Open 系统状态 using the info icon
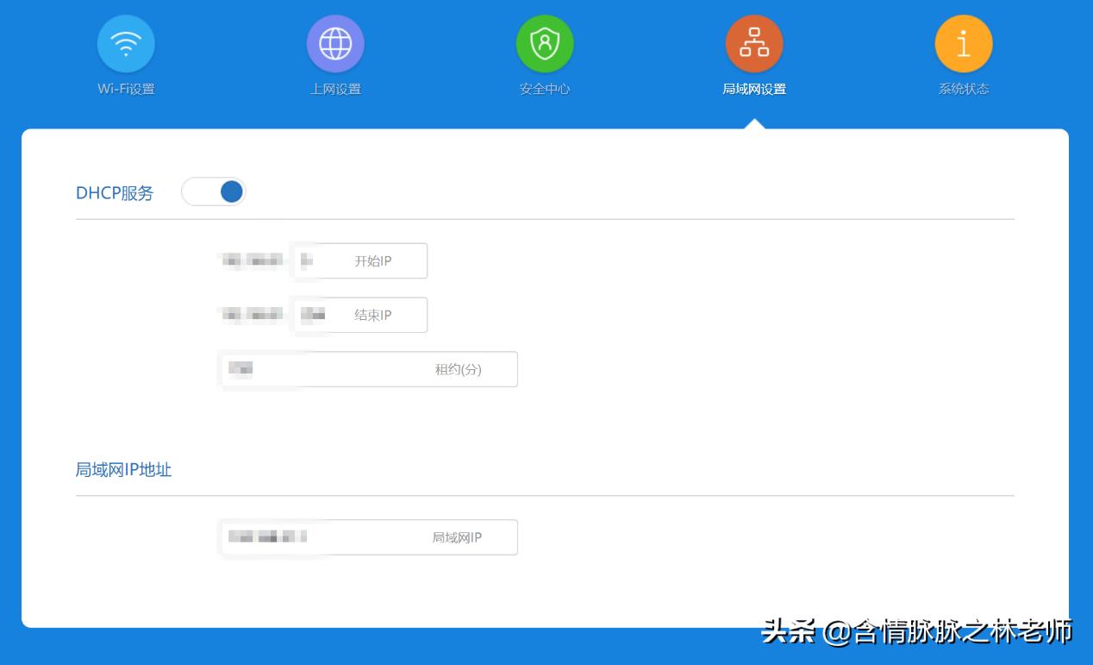The image size is (1093, 665). [964, 43]
